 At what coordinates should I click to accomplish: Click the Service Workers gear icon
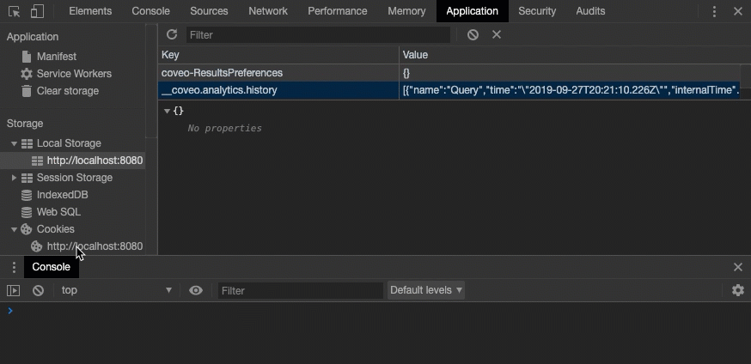[27, 74]
